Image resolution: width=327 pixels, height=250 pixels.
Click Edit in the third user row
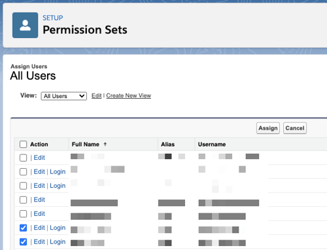tap(39, 185)
